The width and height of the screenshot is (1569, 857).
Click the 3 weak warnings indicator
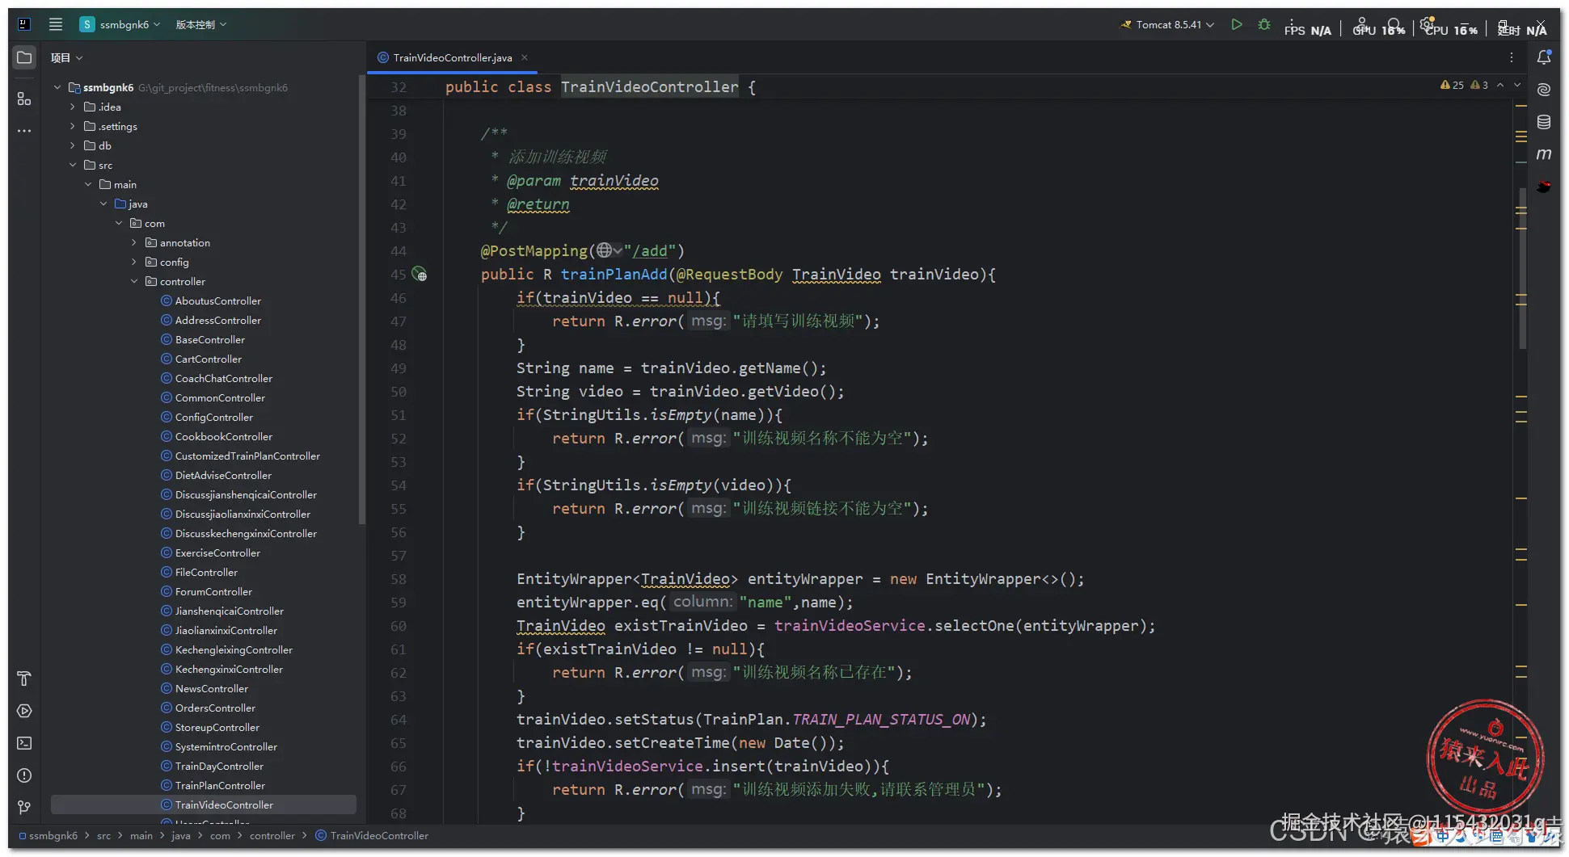pos(1479,85)
